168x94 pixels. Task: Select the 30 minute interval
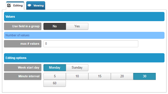(x=145, y=76)
